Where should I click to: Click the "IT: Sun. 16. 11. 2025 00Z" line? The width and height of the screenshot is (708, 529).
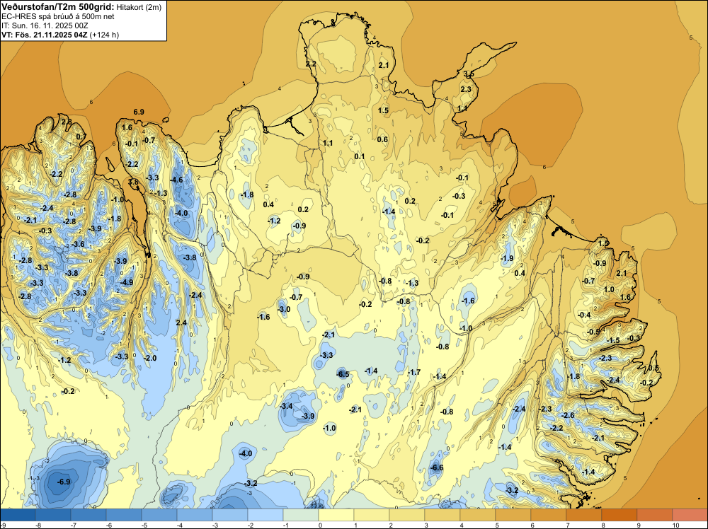click(x=45, y=25)
